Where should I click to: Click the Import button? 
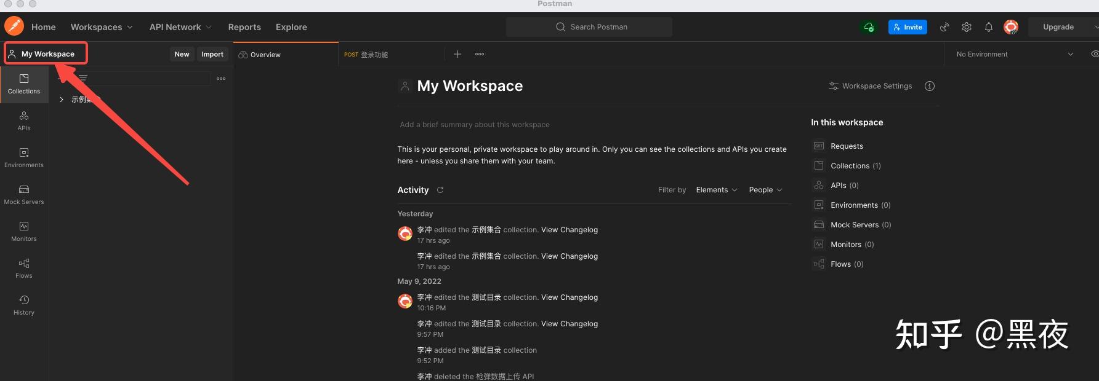click(212, 54)
